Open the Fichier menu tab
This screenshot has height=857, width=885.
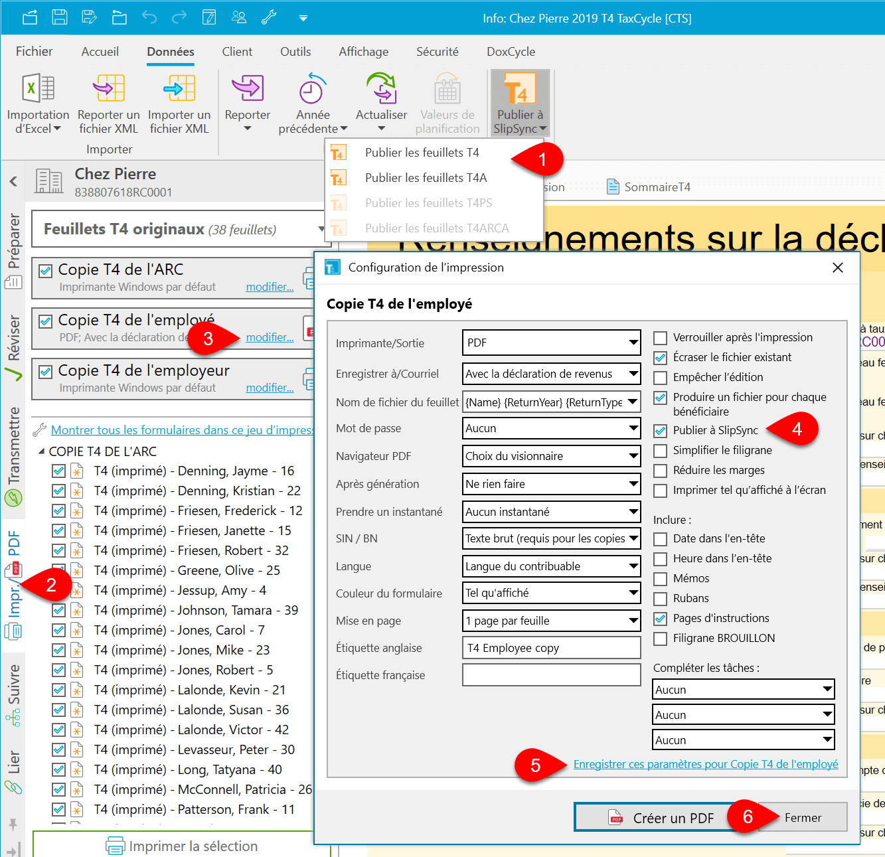point(35,52)
